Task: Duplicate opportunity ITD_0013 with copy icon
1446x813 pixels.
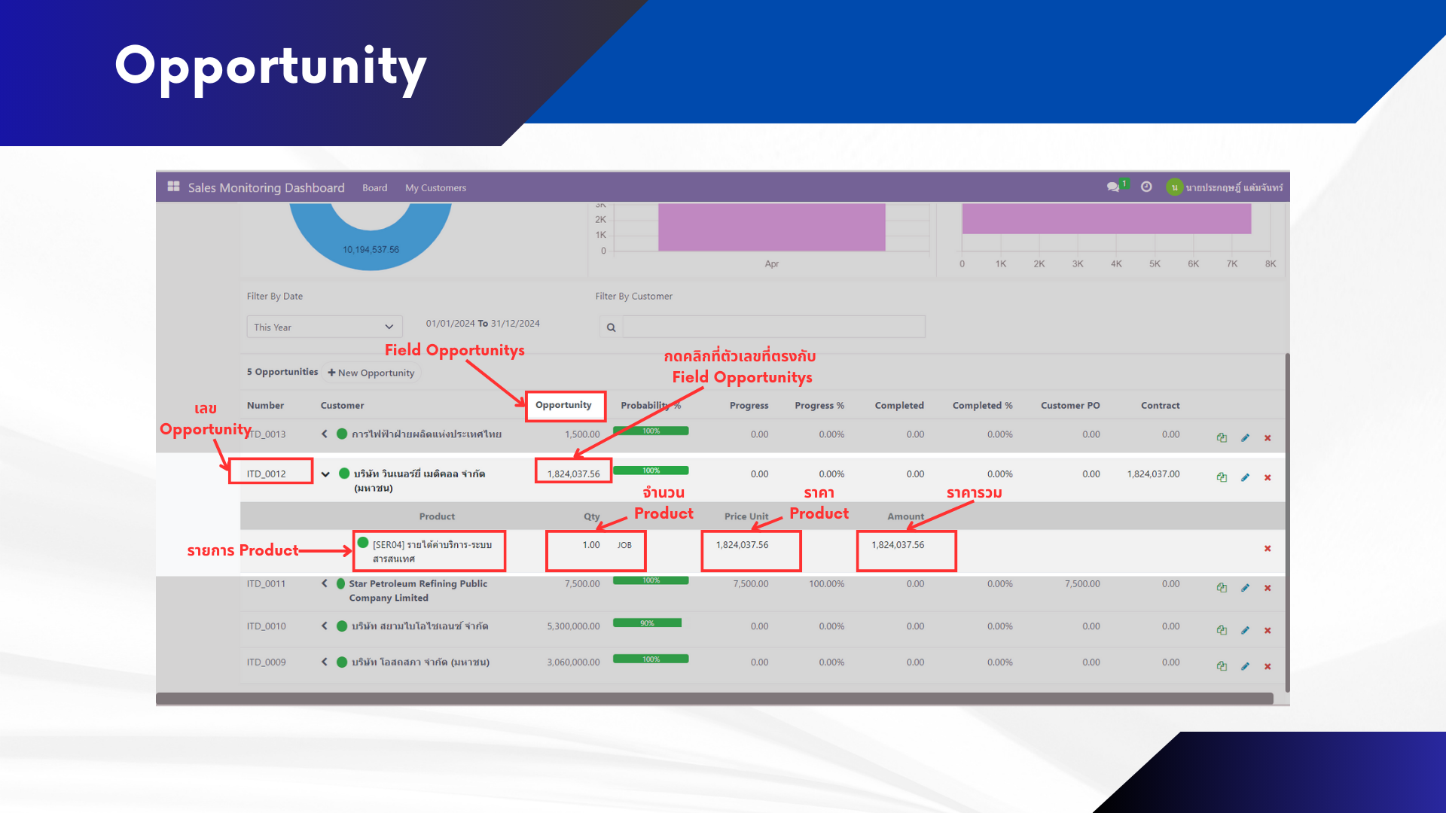Action: pos(1222,437)
